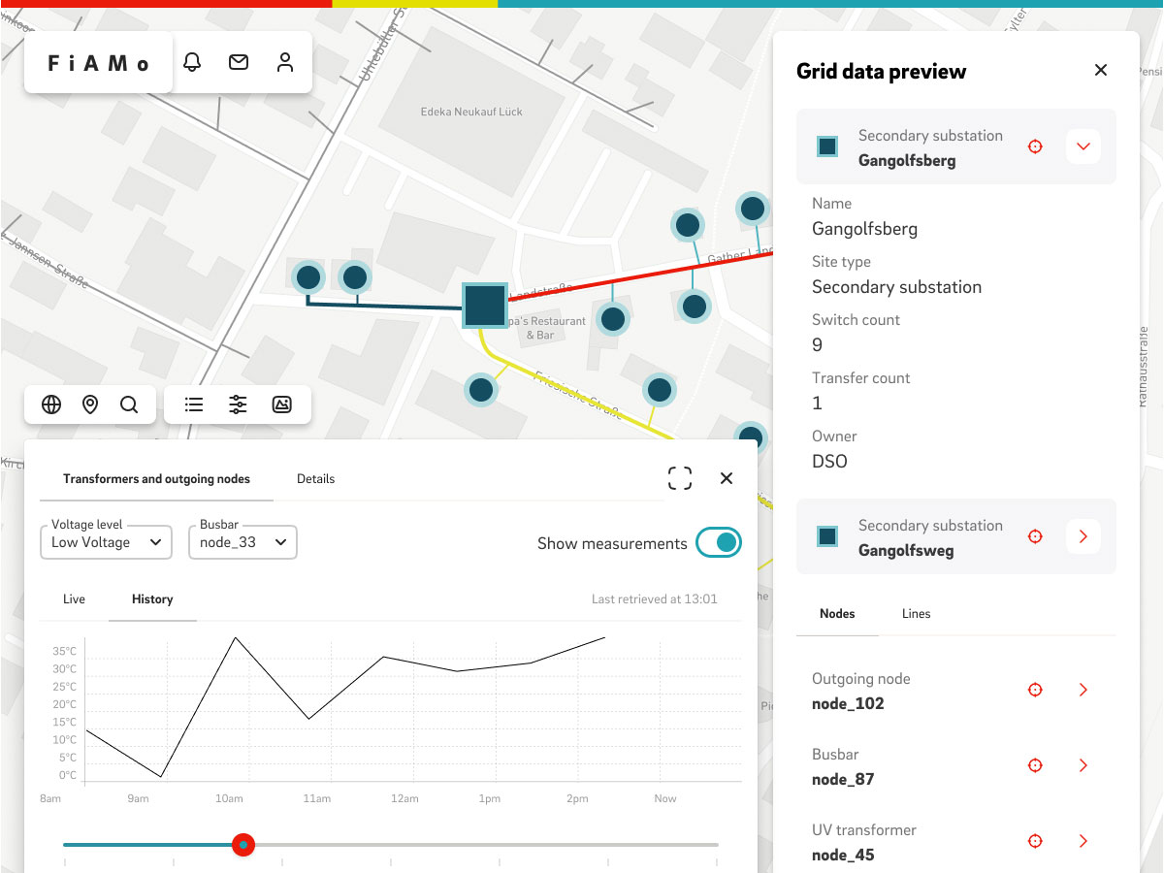Click the Gangolfsberg substation square on map
This screenshot has width=1164, height=873.
pyautogui.click(x=484, y=306)
